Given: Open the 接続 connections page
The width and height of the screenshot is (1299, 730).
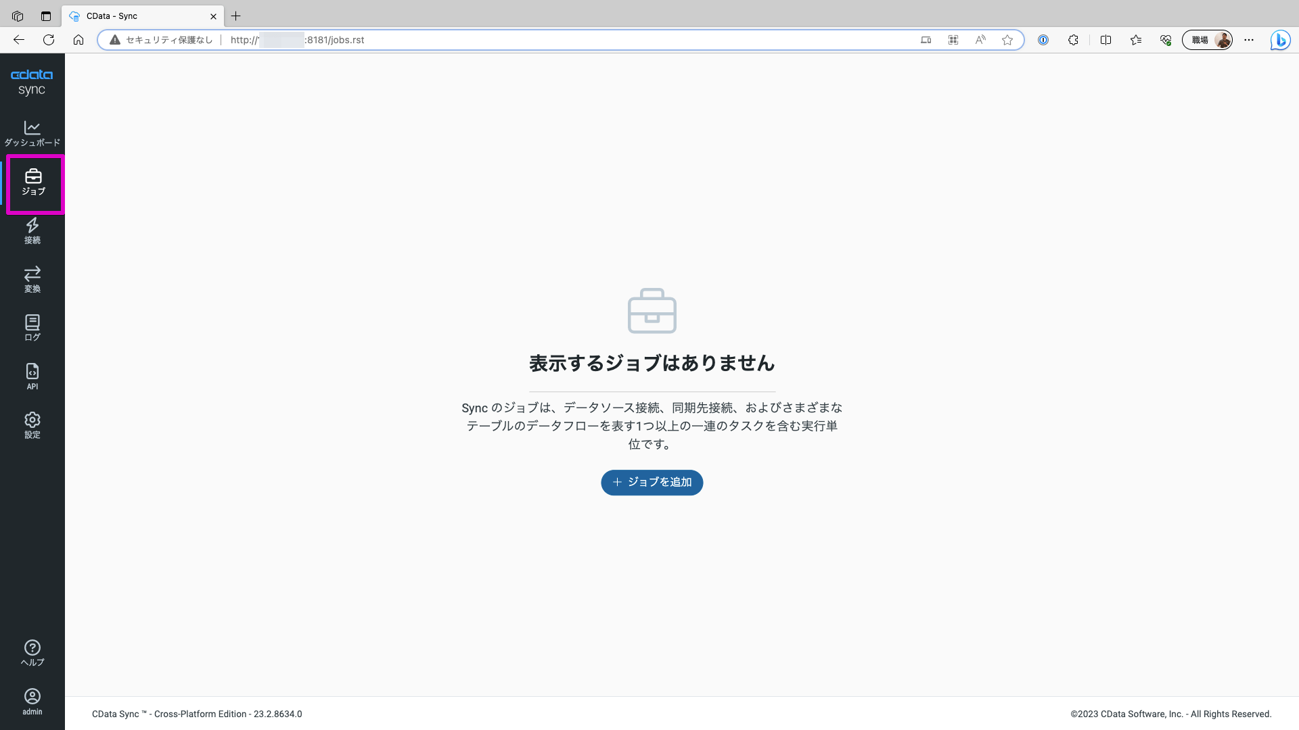Looking at the screenshot, I should click(32, 230).
